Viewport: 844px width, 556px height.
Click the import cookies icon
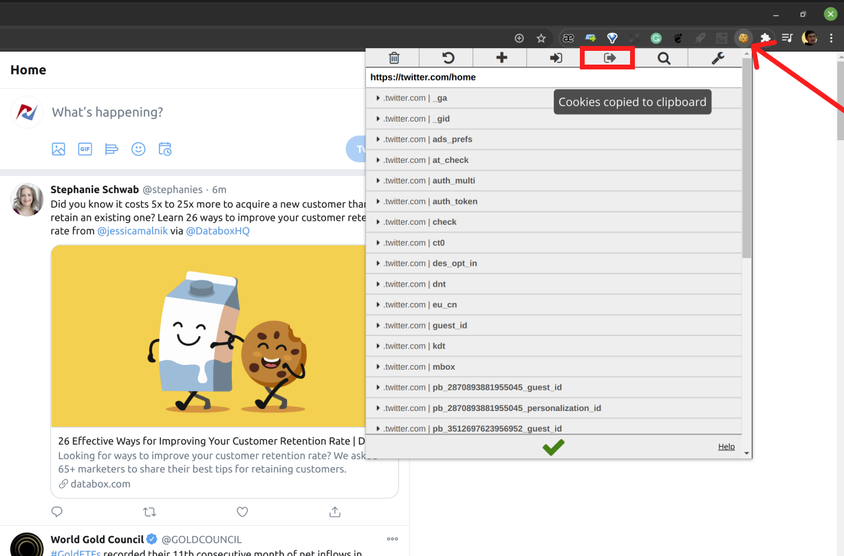pyautogui.click(x=556, y=58)
